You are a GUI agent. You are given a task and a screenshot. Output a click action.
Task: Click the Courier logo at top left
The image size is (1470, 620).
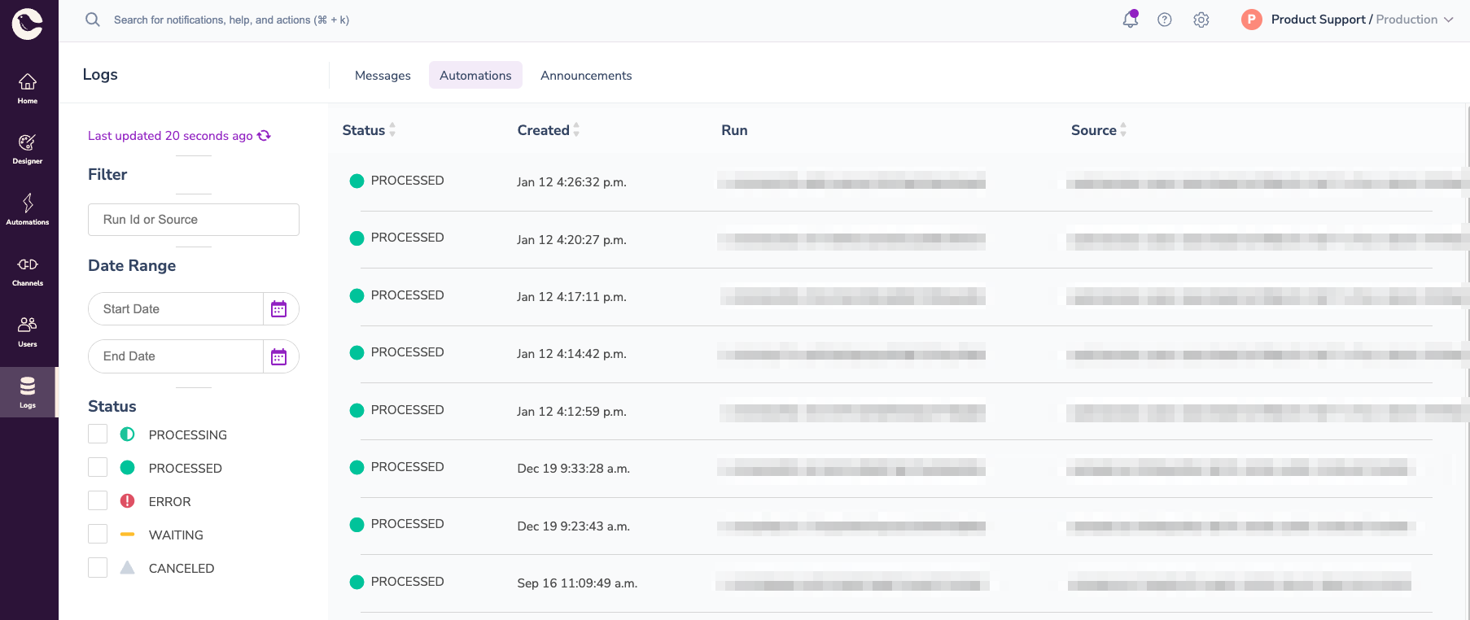[27, 24]
